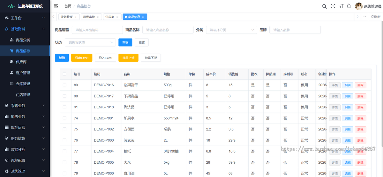Open the font size setting icon
The height and width of the screenshot is (177, 383).
[x=341, y=6]
